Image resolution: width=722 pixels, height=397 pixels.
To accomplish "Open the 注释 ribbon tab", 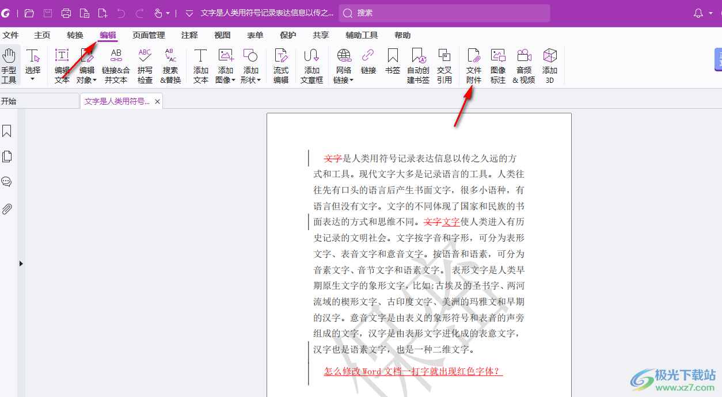I will 189,36.
